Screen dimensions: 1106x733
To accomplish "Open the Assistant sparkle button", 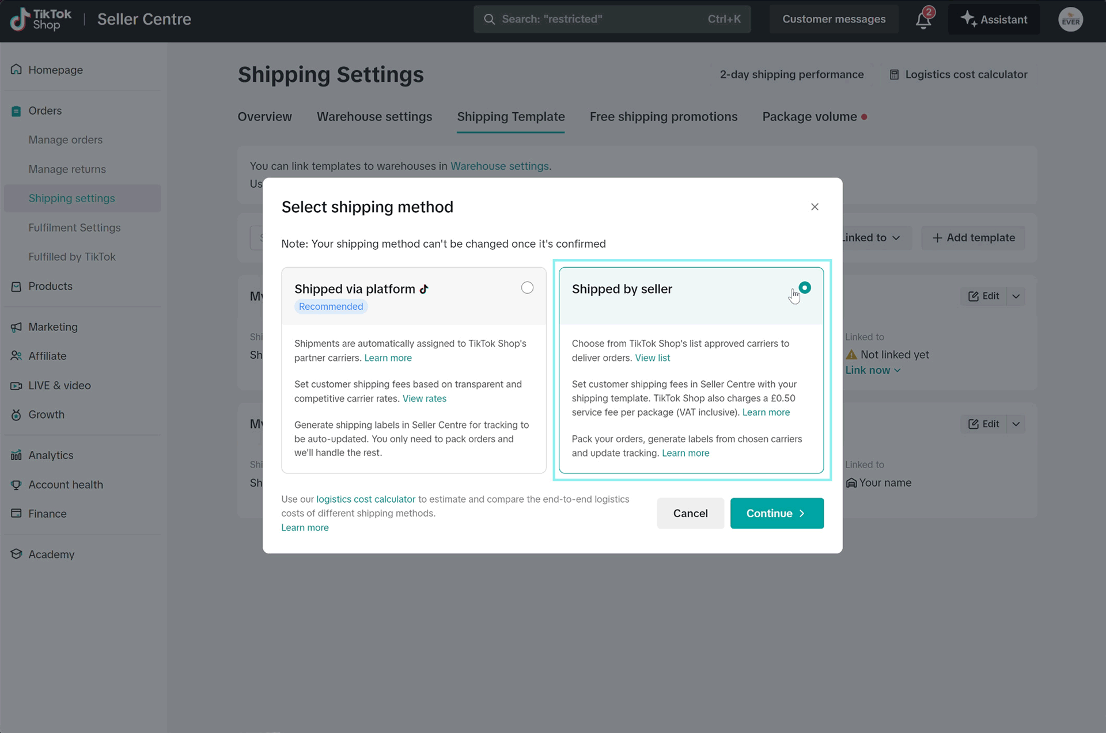I will 994,20.
